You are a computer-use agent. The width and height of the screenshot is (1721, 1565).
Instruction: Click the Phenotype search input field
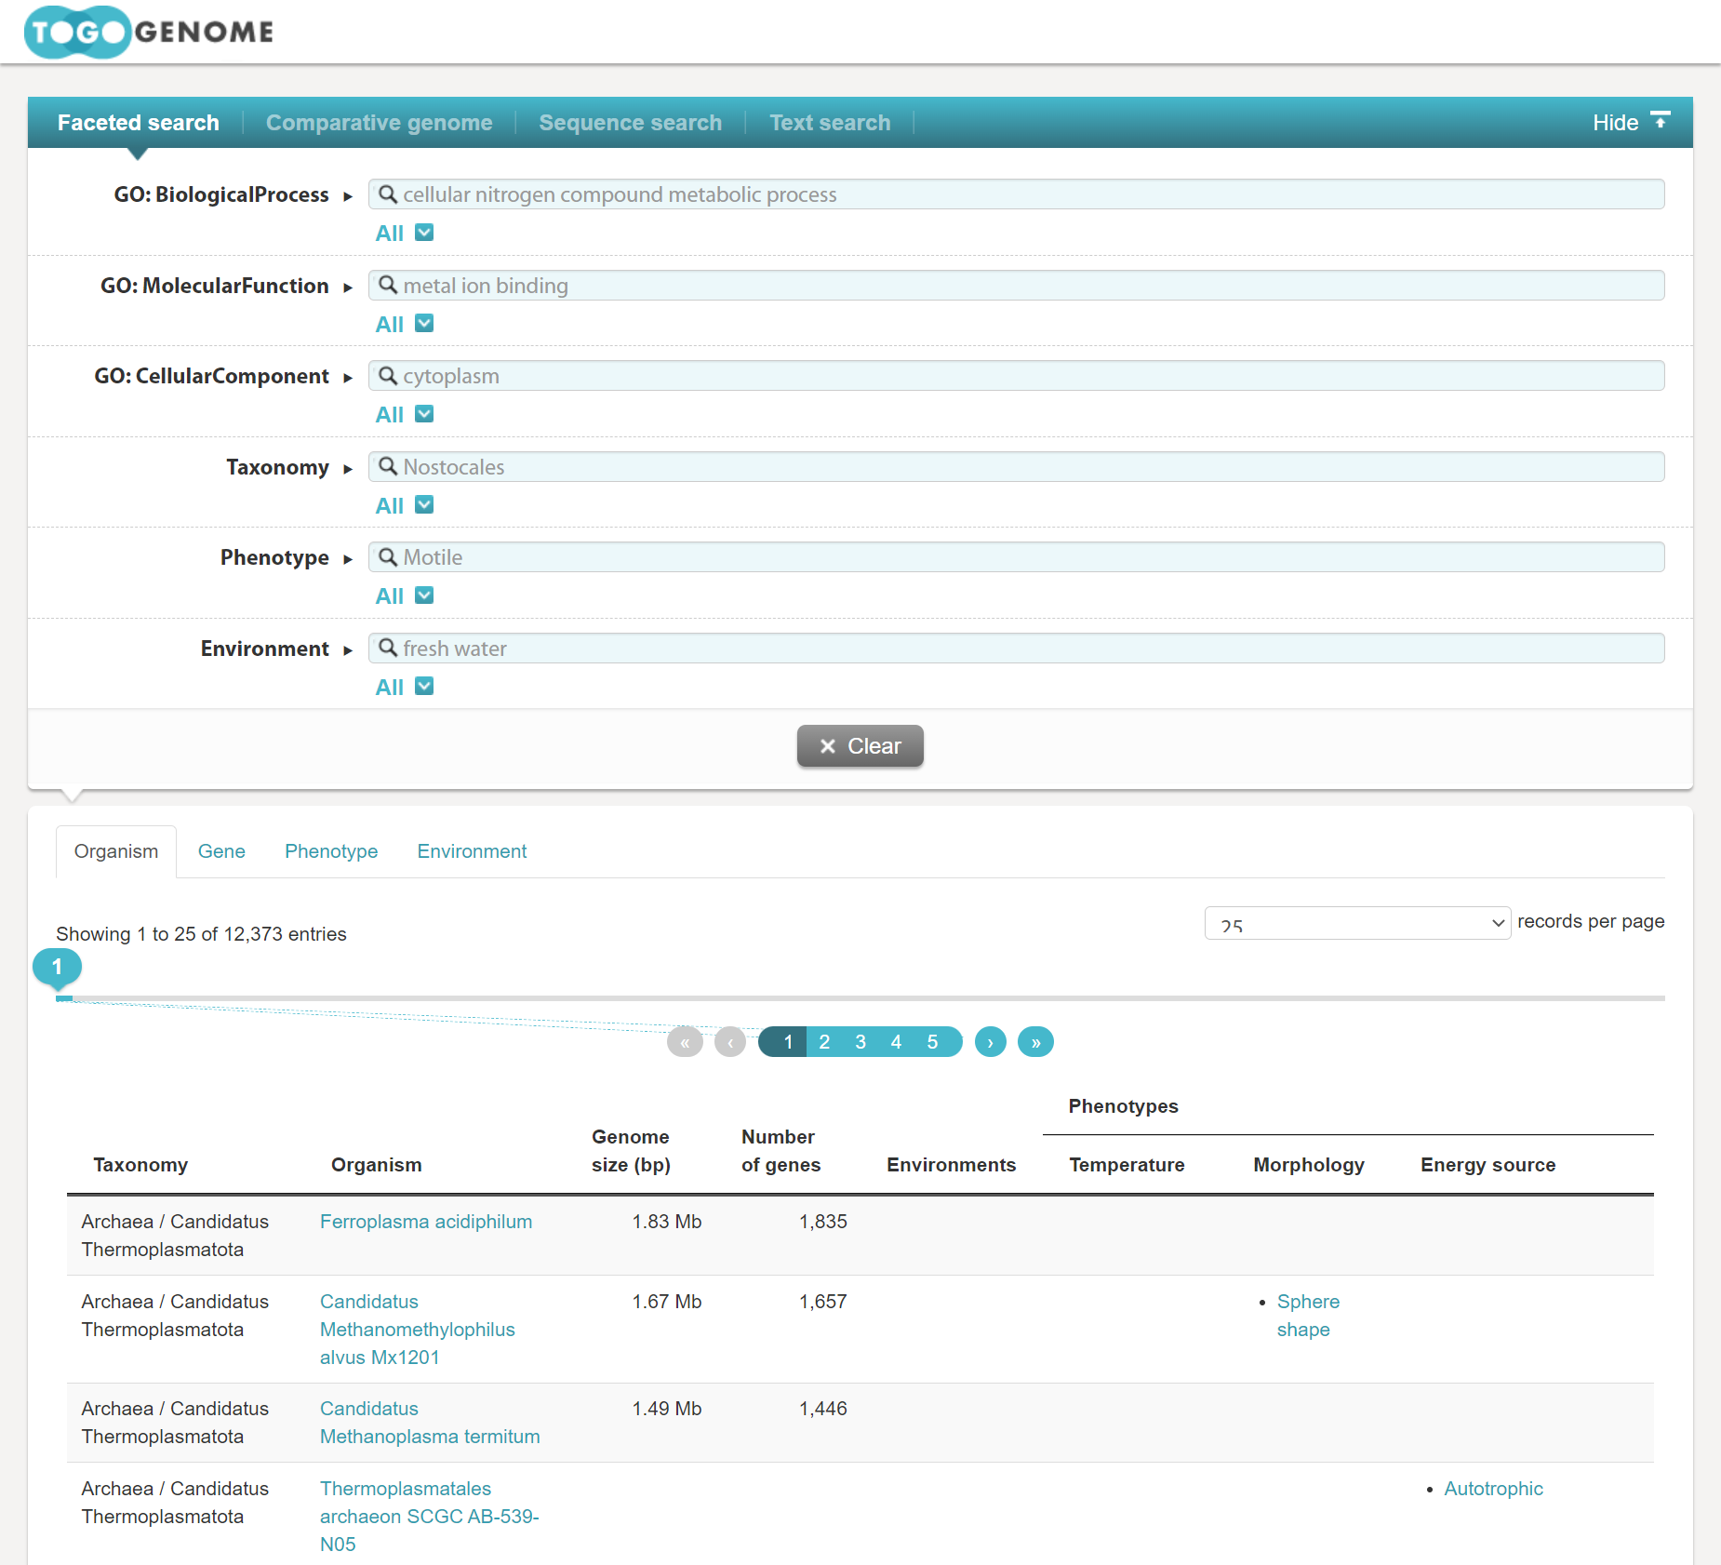point(1023,557)
